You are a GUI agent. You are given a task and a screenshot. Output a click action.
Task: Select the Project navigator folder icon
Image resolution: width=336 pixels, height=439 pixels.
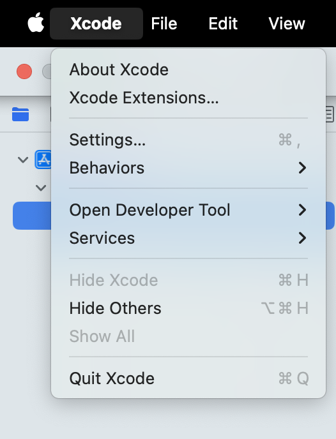coord(20,114)
